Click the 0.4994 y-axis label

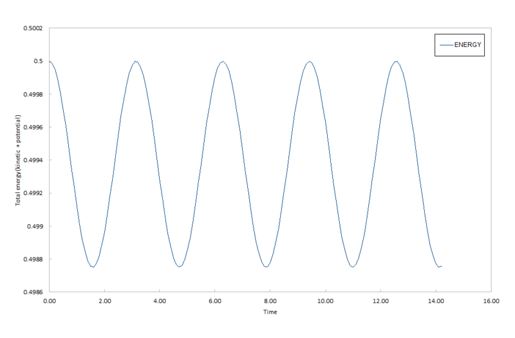[x=33, y=160]
